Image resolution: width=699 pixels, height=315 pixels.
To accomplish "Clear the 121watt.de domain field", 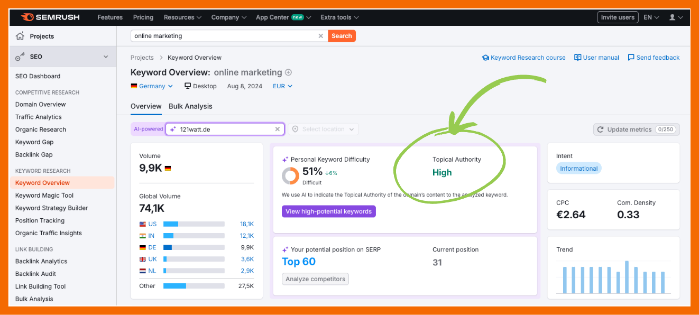I will (x=277, y=129).
